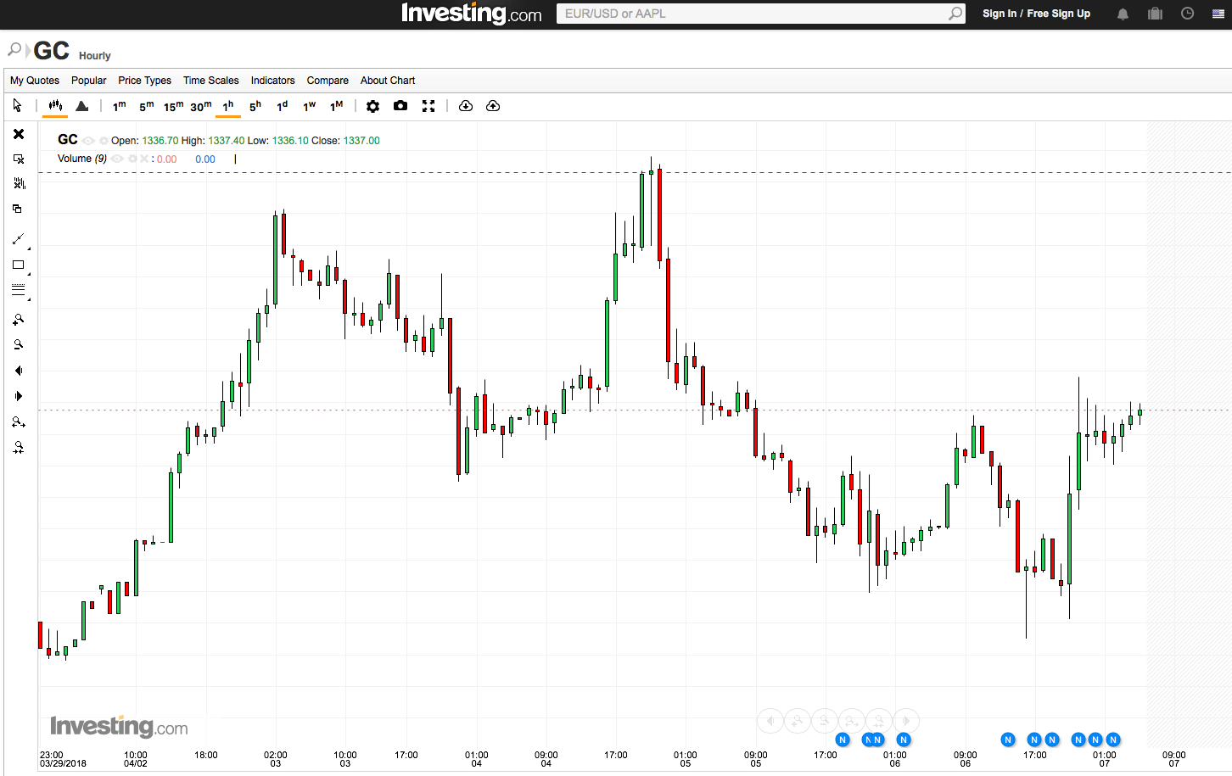Click the symbol search magnifier next to GC
The height and width of the screenshot is (776, 1232).
click(x=14, y=50)
